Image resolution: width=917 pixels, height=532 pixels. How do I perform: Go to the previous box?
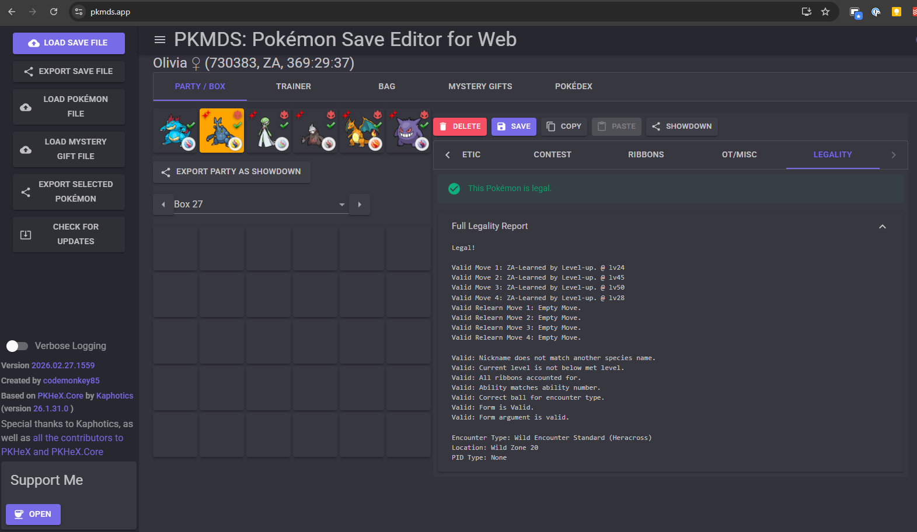click(x=163, y=205)
